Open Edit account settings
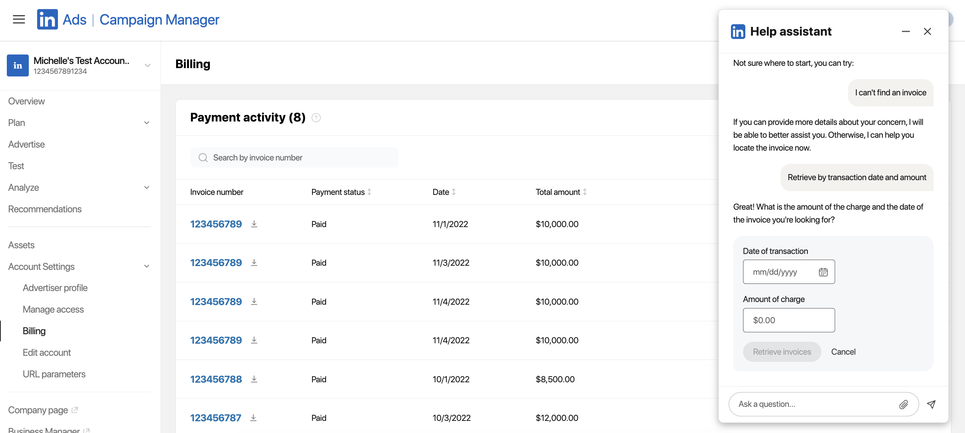This screenshot has width=965, height=433. coord(47,353)
